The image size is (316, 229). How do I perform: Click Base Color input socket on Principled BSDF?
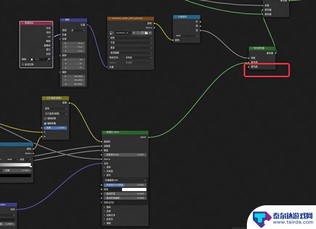(x=101, y=141)
